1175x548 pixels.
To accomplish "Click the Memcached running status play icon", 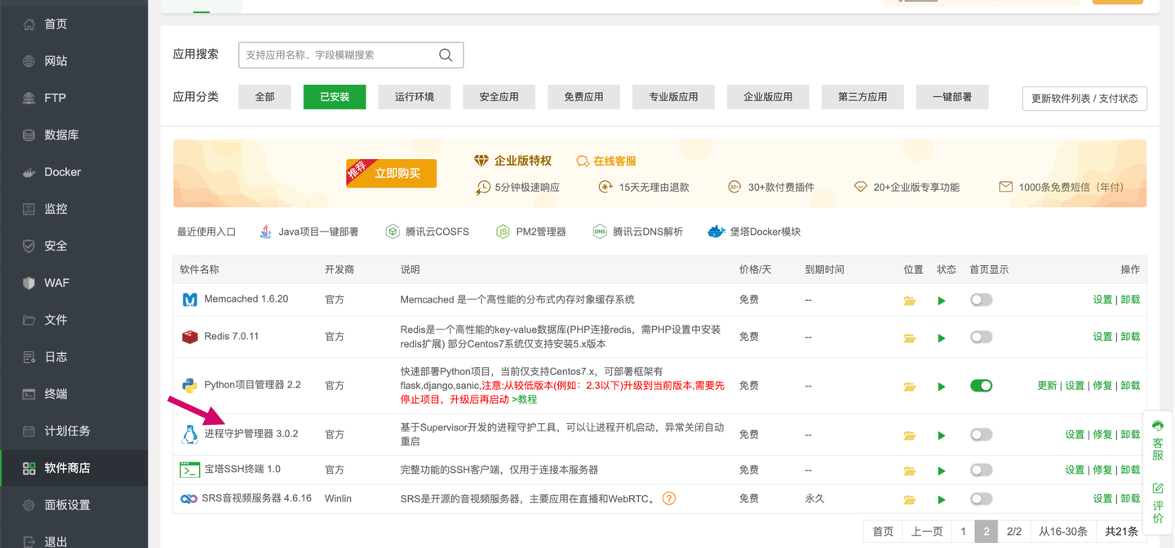I will click(x=942, y=301).
